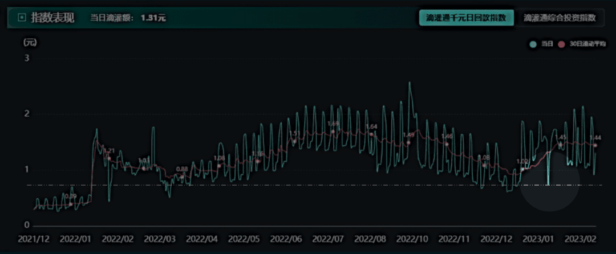Click the 1.21 rolling average marker
This screenshot has height=254, width=616.
[x=109, y=158]
